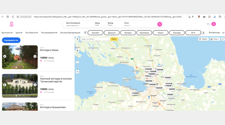Viewport: 225px width, 125px height.
Task: Expand the Тип объекта dropdown
Action: [x=32, y=33]
